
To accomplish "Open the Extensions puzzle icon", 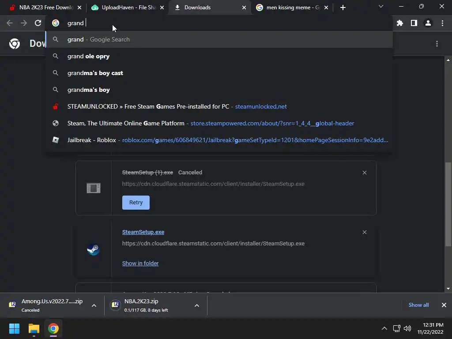I will 400,23.
